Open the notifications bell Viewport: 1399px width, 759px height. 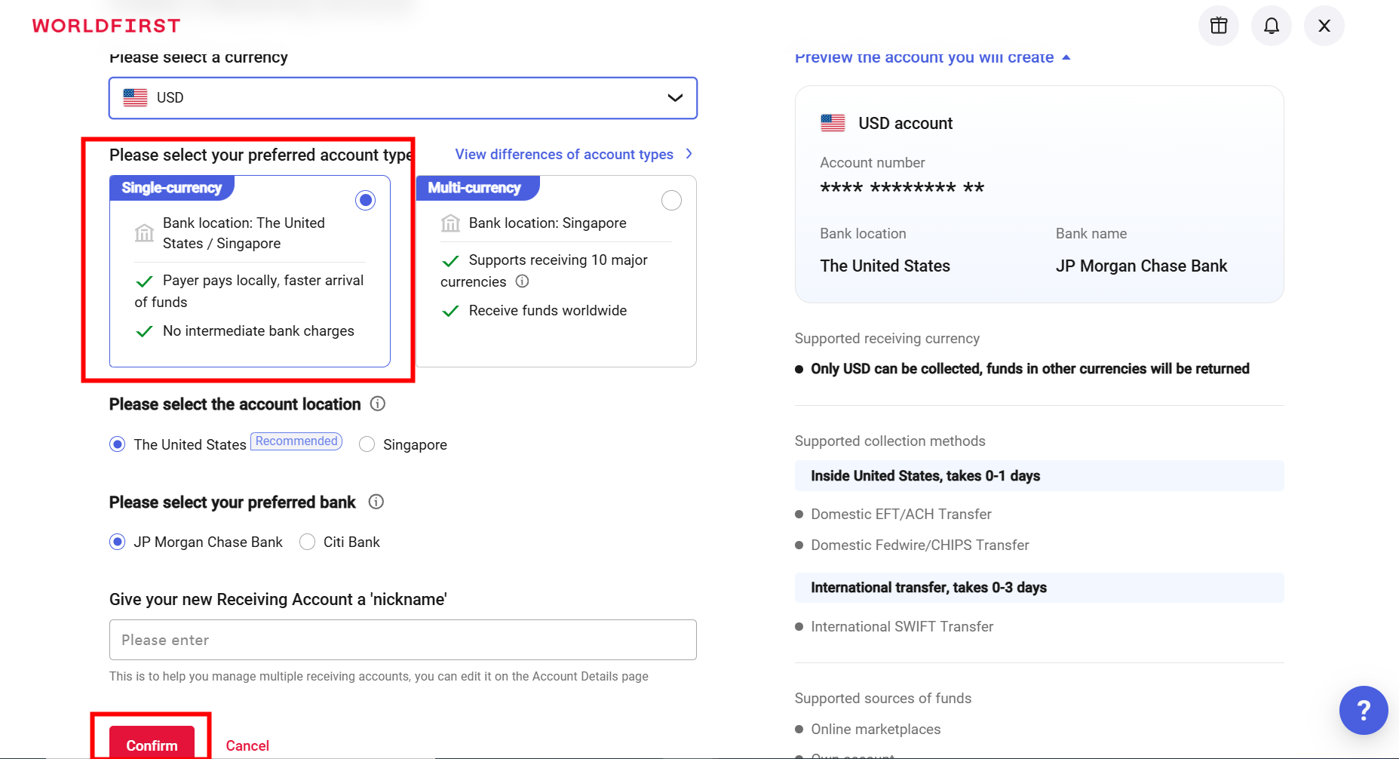click(1271, 26)
